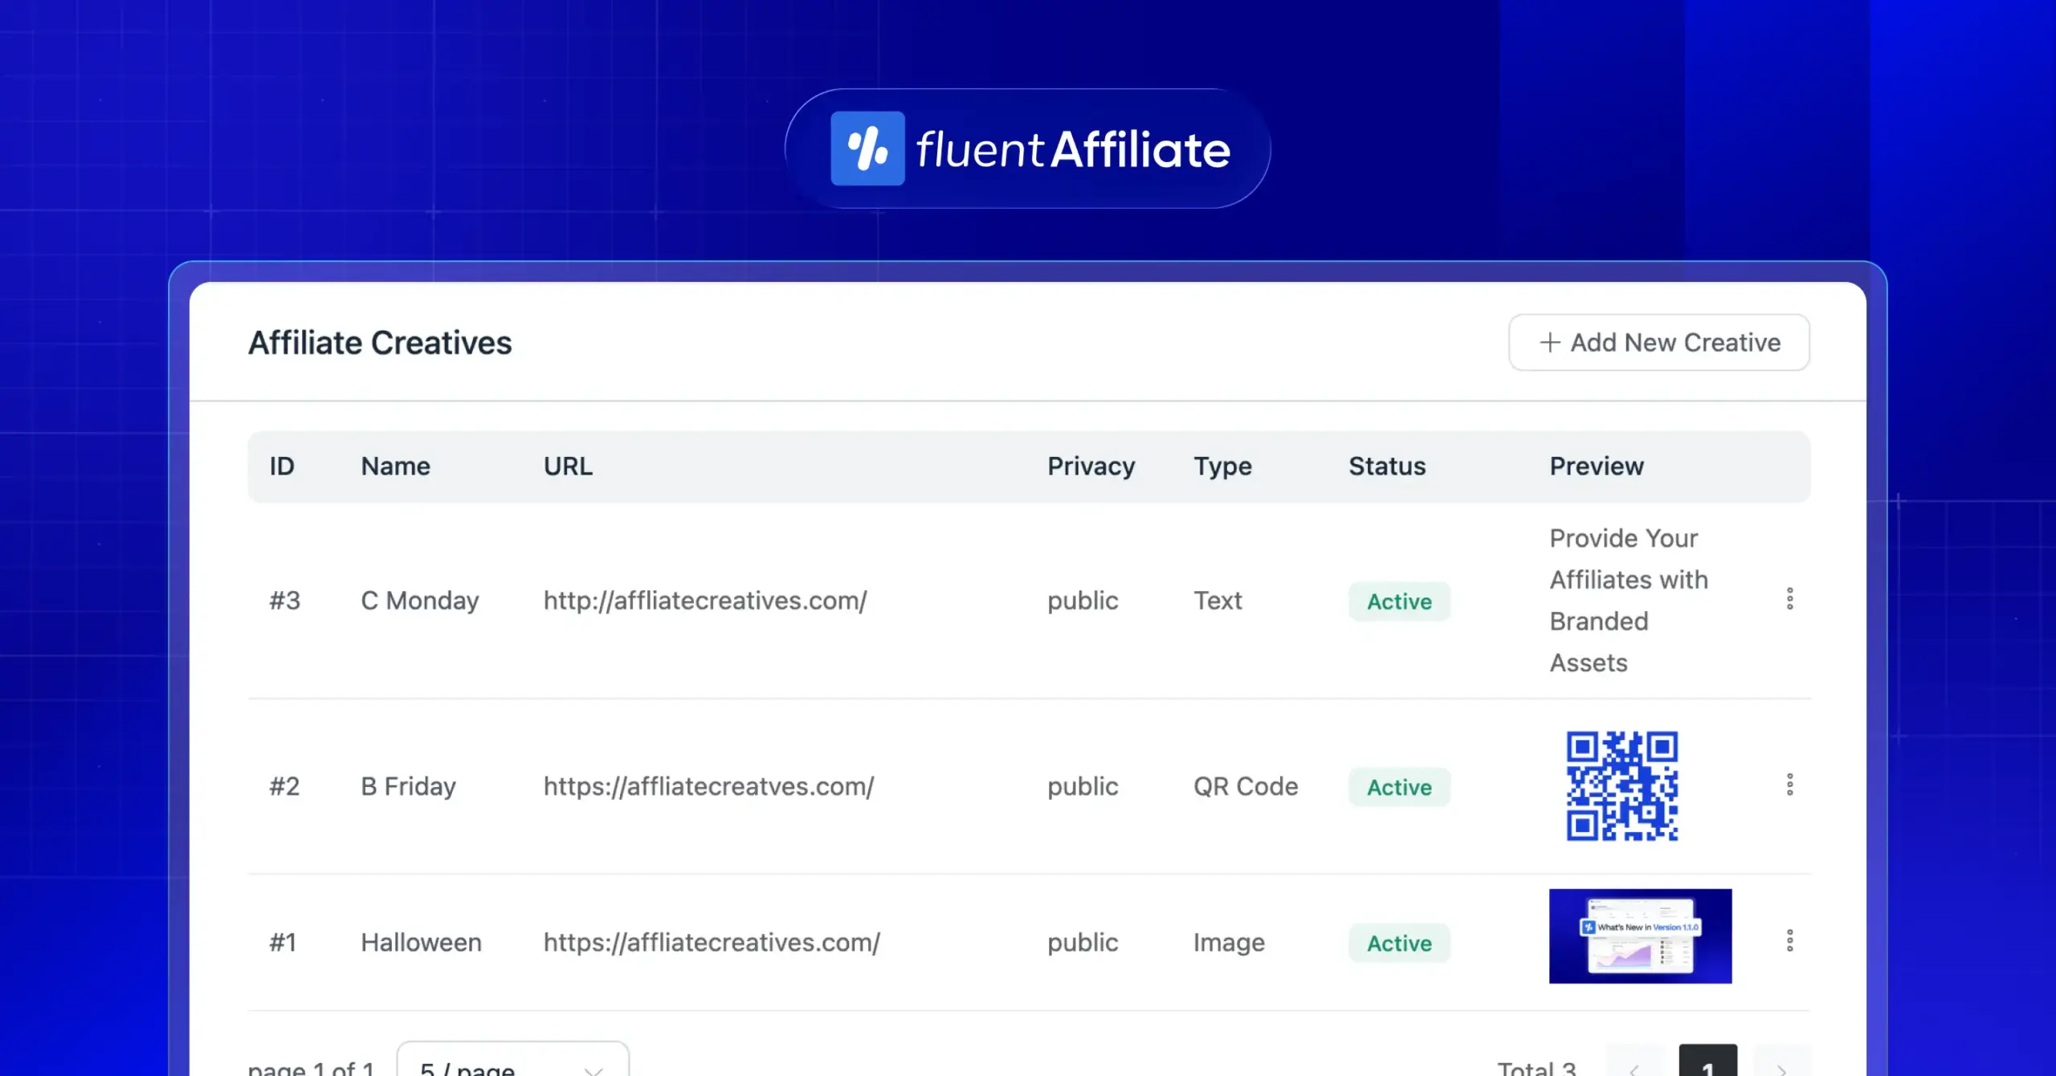Sort the table by the ID column
2056x1076 pixels.
point(282,466)
